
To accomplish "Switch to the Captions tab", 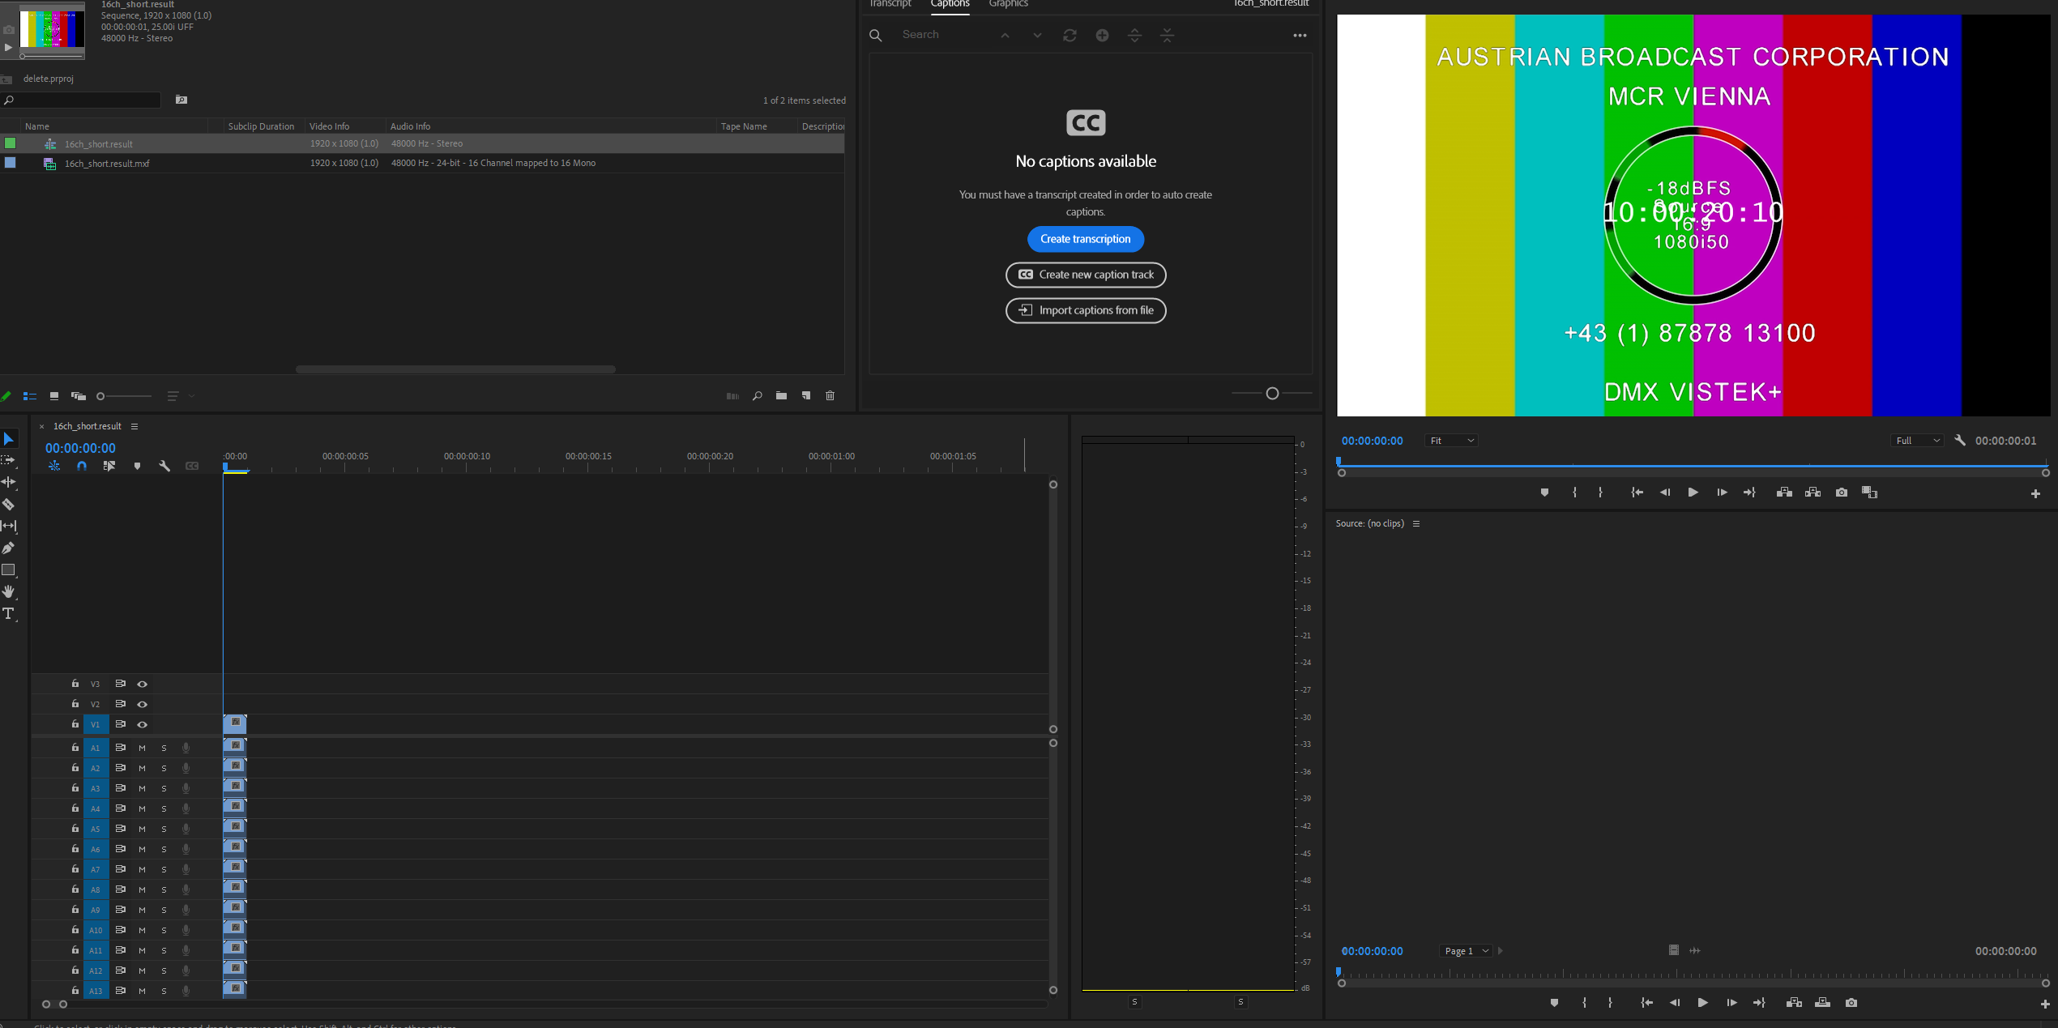I will click(950, 4).
